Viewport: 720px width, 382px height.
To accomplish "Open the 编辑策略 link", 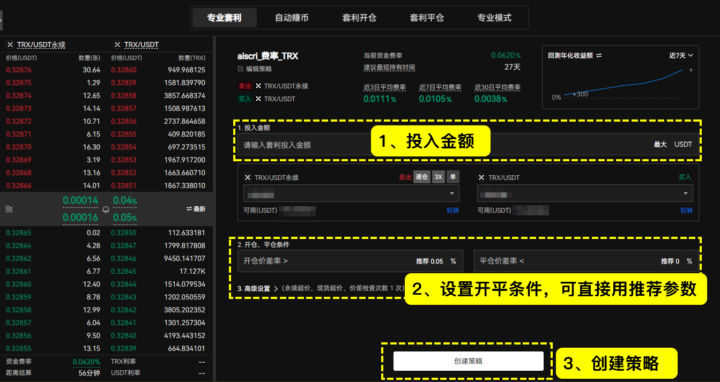I will click(x=259, y=69).
